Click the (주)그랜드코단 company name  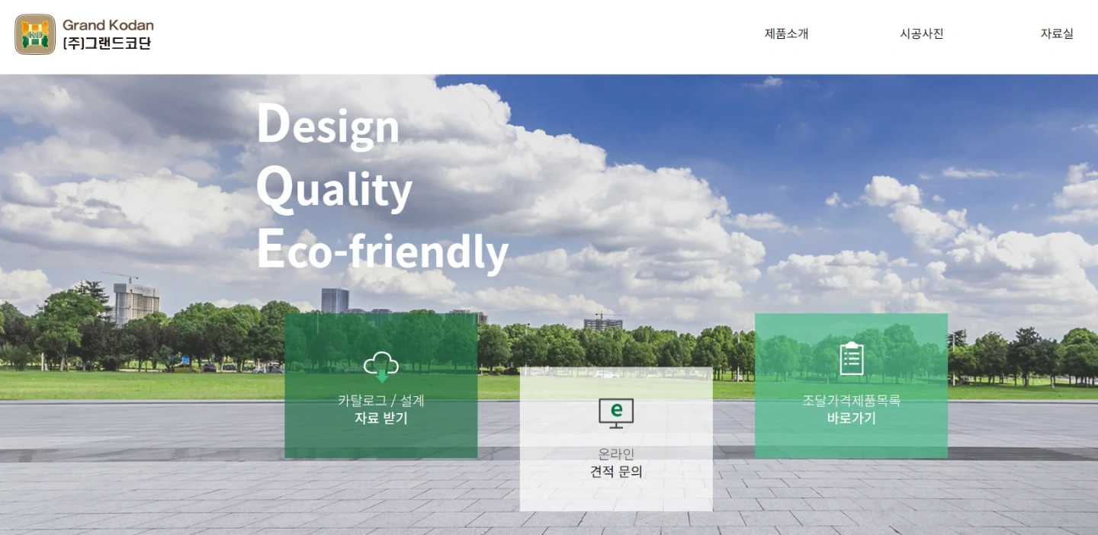[108, 43]
